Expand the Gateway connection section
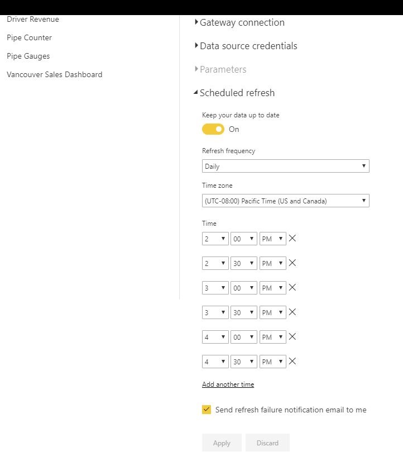Viewport: 403px width, 456px height. 239,22
